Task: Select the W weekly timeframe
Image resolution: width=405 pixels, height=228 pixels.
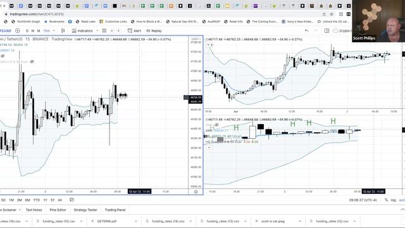Action: [x=33, y=31]
